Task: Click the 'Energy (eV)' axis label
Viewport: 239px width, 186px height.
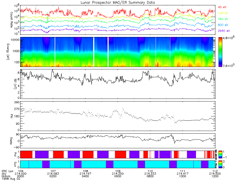Action: (x=8, y=52)
